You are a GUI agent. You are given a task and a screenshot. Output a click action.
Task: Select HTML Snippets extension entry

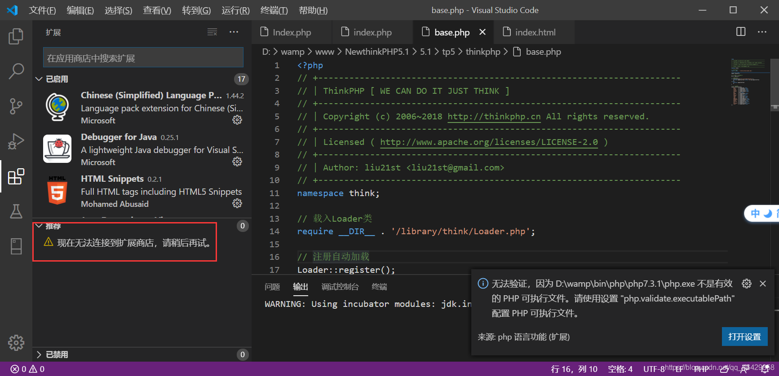[142, 191]
